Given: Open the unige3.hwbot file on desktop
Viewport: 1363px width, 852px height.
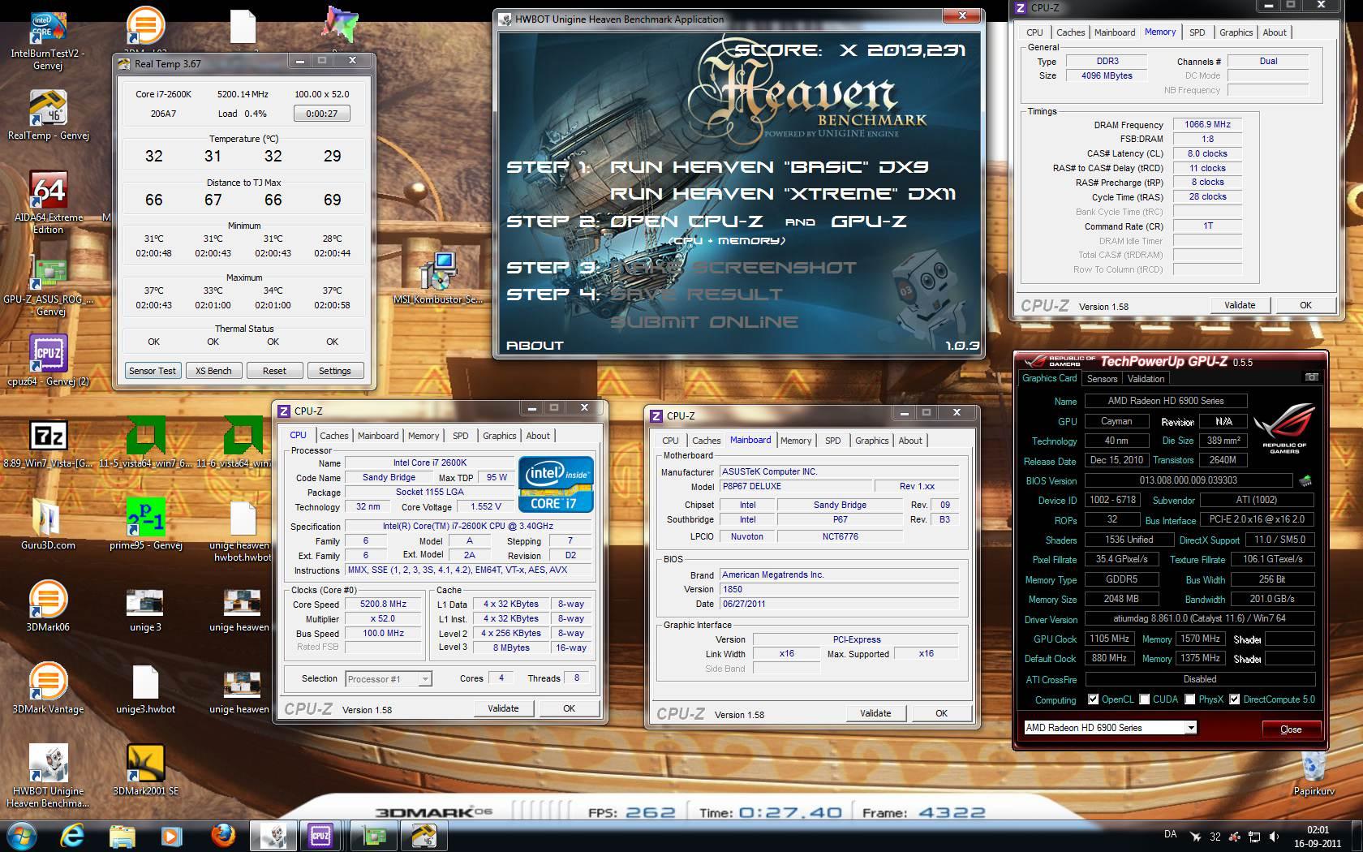Looking at the screenshot, I should point(146,688).
